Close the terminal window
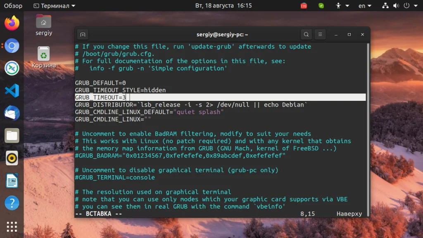Image resolution: width=423 pixels, height=238 pixels. point(363,35)
